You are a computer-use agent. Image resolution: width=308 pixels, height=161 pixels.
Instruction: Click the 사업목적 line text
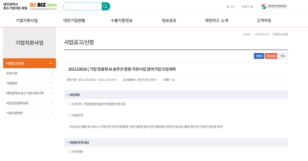click(x=75, y=115)
